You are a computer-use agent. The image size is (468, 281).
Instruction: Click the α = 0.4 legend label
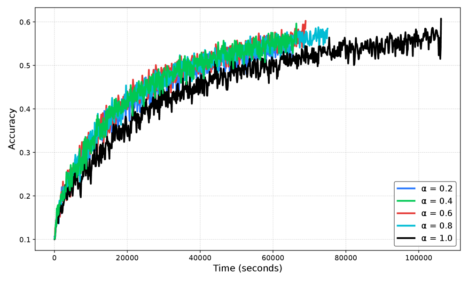point(437,201)
